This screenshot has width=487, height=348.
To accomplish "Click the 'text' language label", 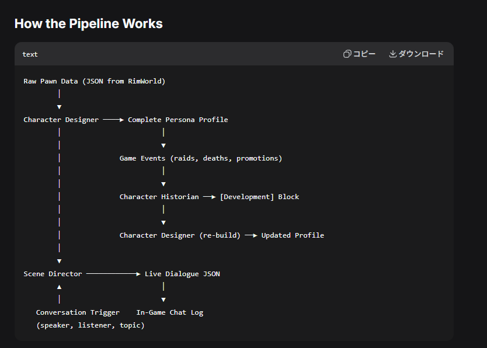I will coord(30,54).
